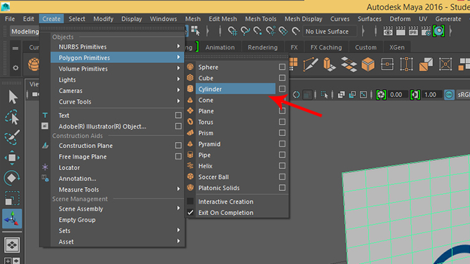Expand Sets submenu

pos(117,230)
